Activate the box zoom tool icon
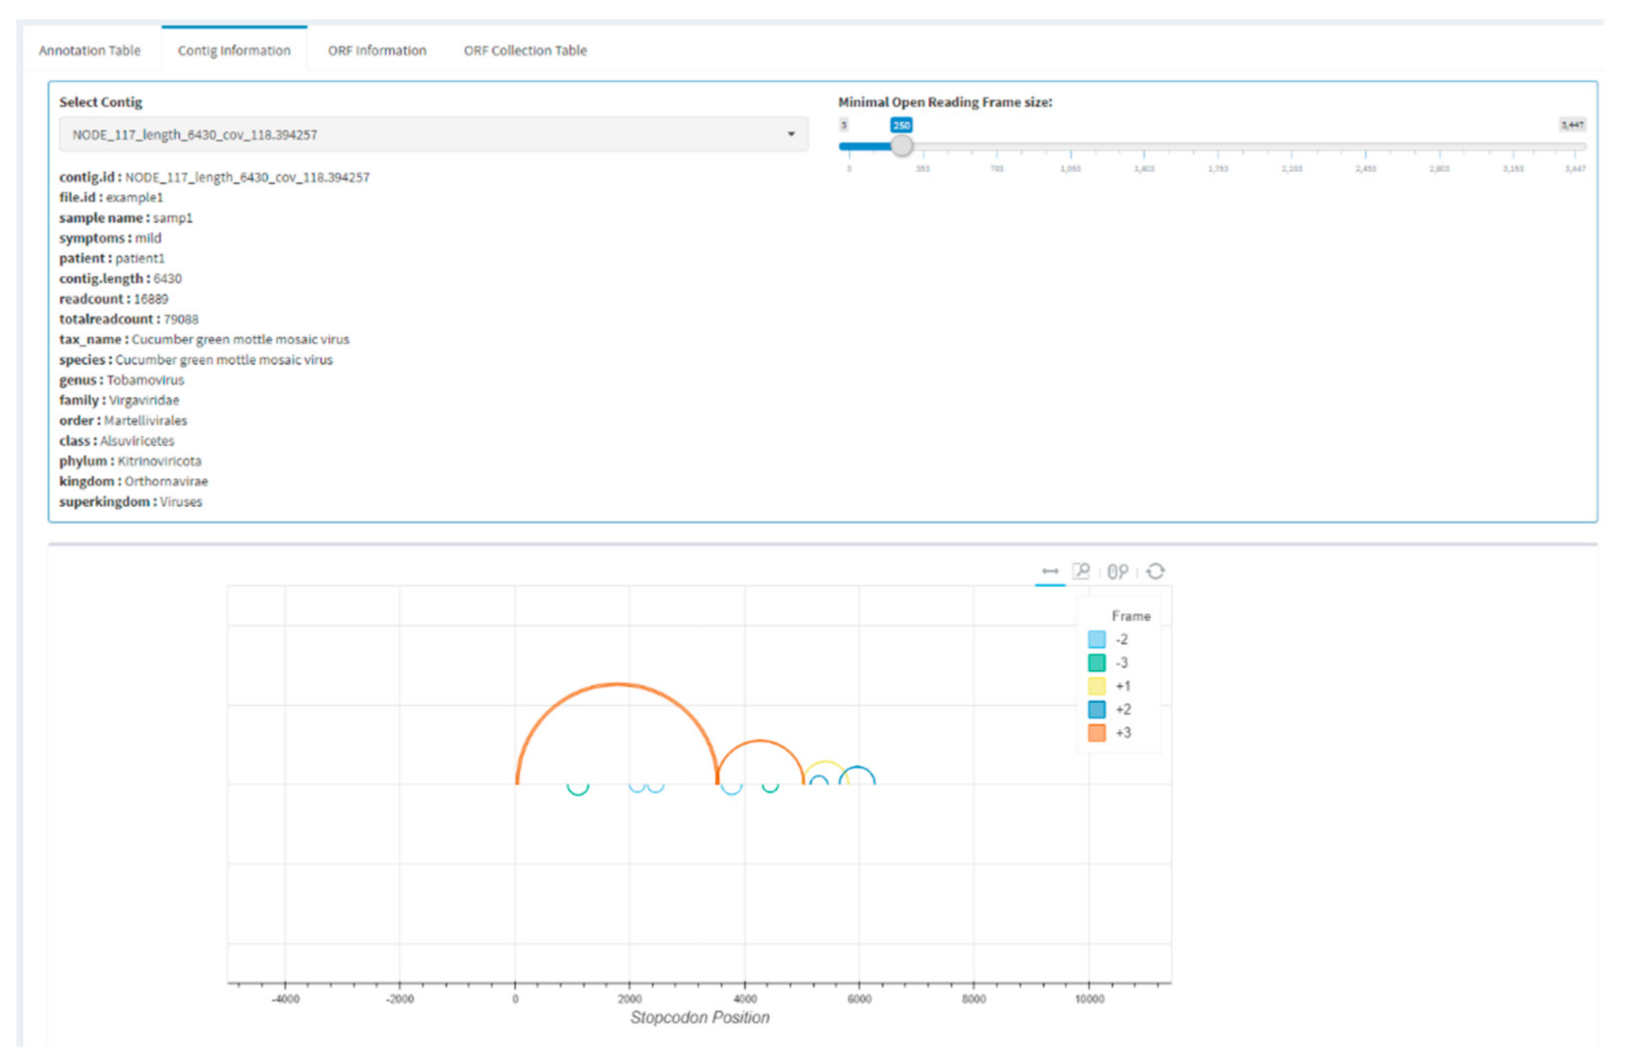This screenshot has height=1049, width=1626. (x=1080, y=571)
